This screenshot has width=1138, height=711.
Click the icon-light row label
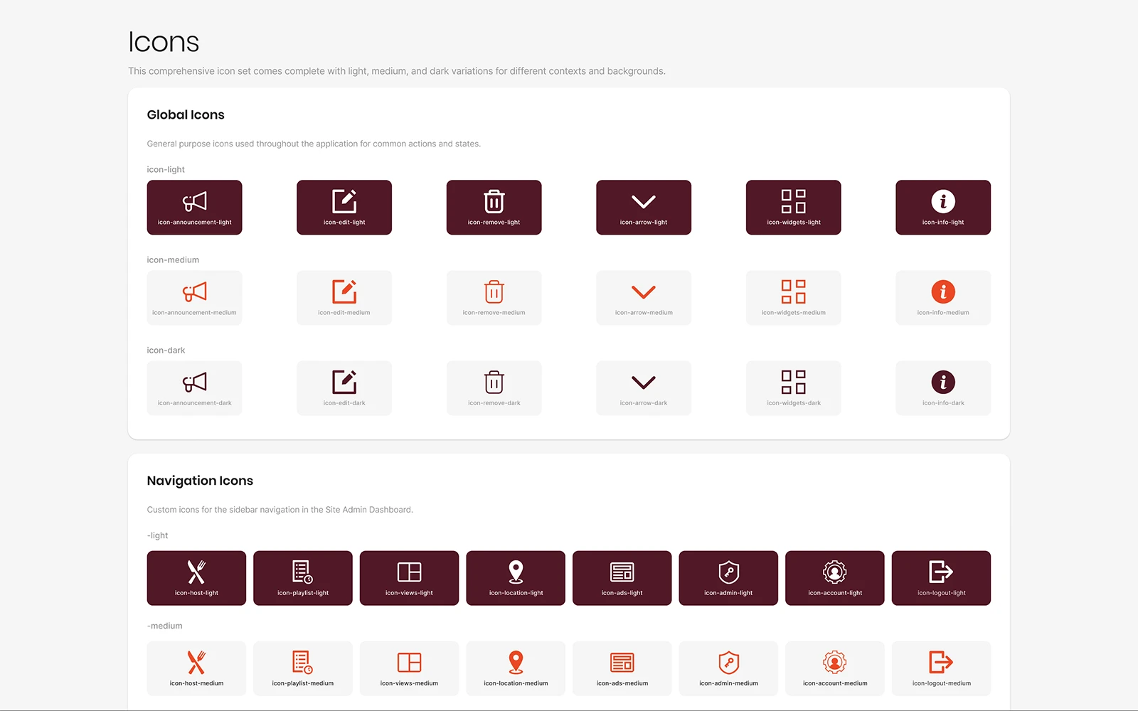(x=166, y=169)
